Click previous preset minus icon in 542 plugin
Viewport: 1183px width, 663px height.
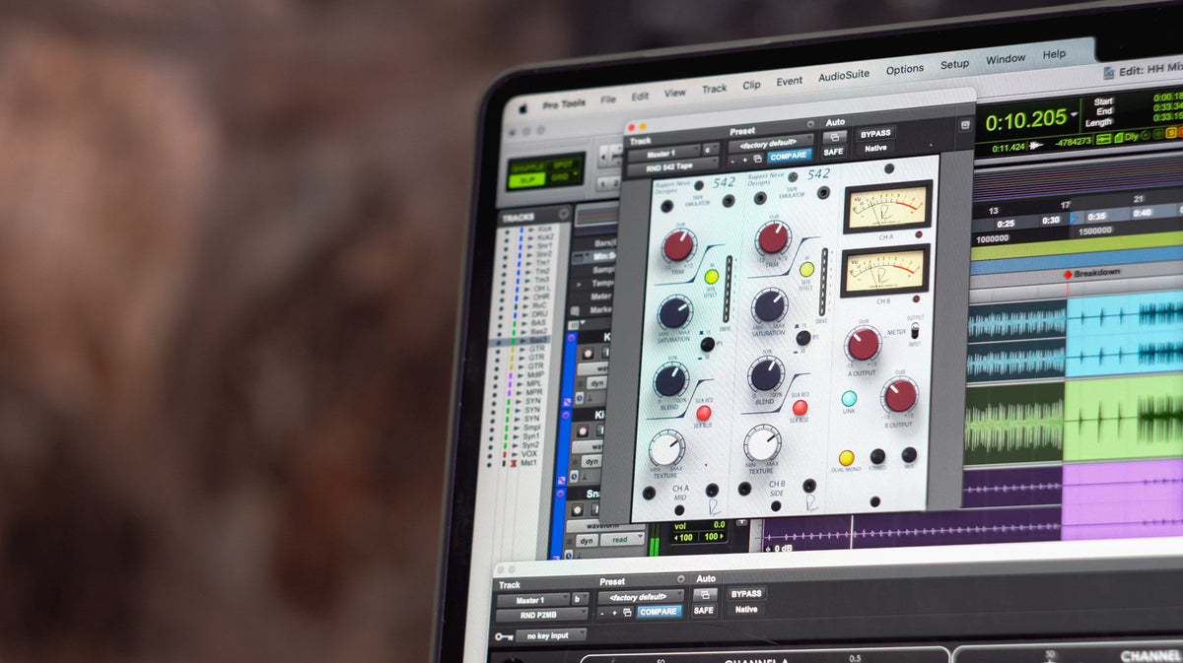click(x=733, y=160)
